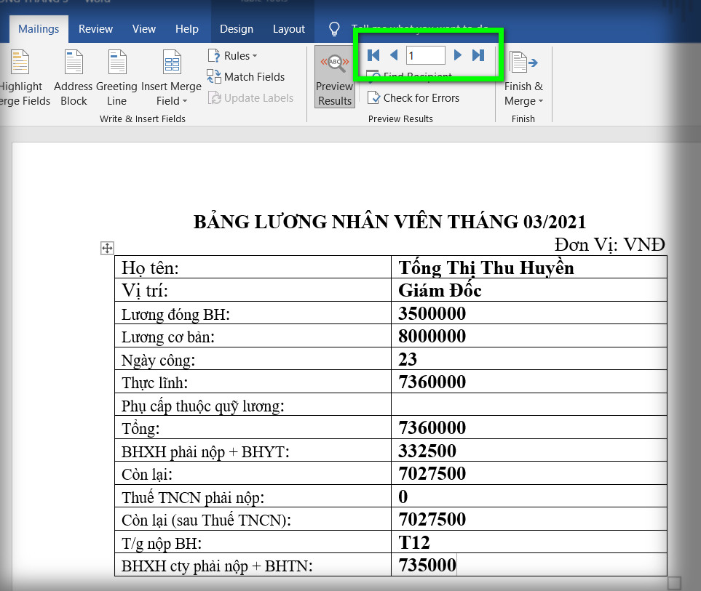Click the record number input field
This screenshot has width=701, height=591.
pos(425,55)
